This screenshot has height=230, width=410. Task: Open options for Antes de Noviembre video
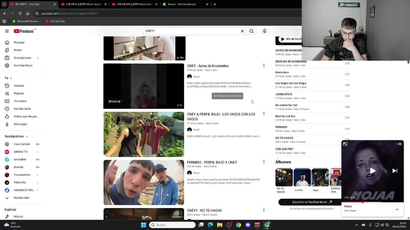(264, 65)
